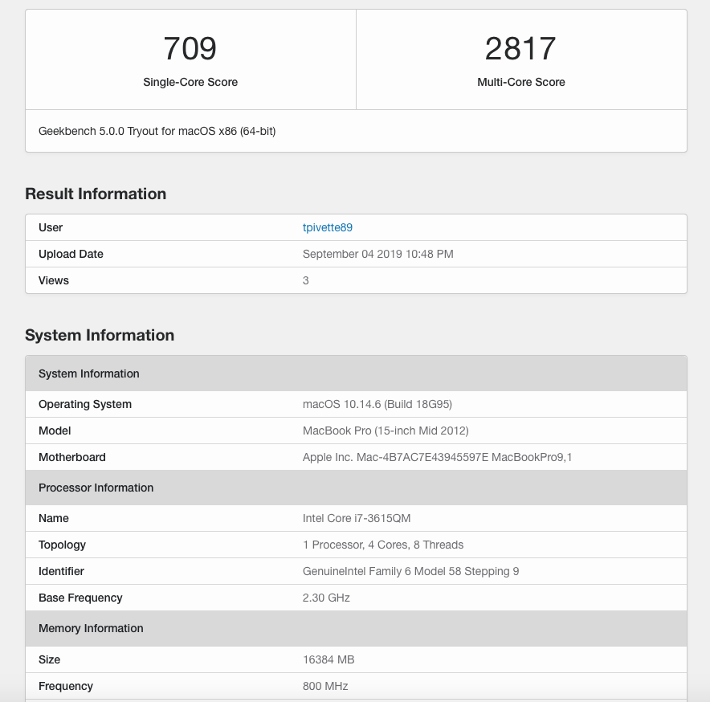Click the Views count value 3
The width and height of the screenshot is (710, 702).
click(x=306, y=281)
